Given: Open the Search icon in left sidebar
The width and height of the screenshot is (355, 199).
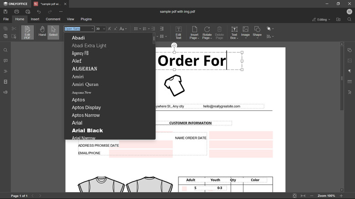Looking at the screenshot, I should point(5,50).
